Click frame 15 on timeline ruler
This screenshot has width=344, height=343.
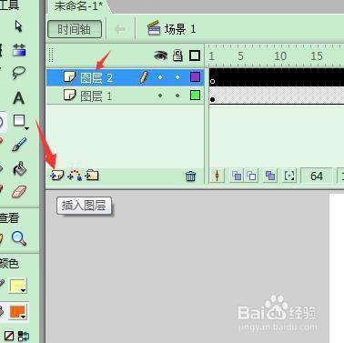point(317,56)
